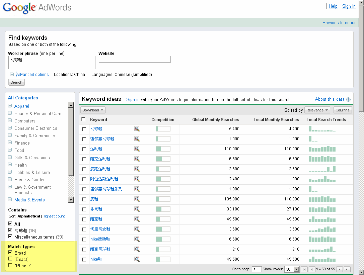Open the Media & Events category

point(29,200)
